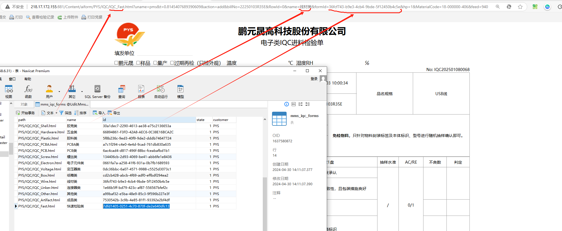This screenshot has height=231, width=562.
Task: Check the 鹏元晟 checkbox
Action: pos(116,63)
